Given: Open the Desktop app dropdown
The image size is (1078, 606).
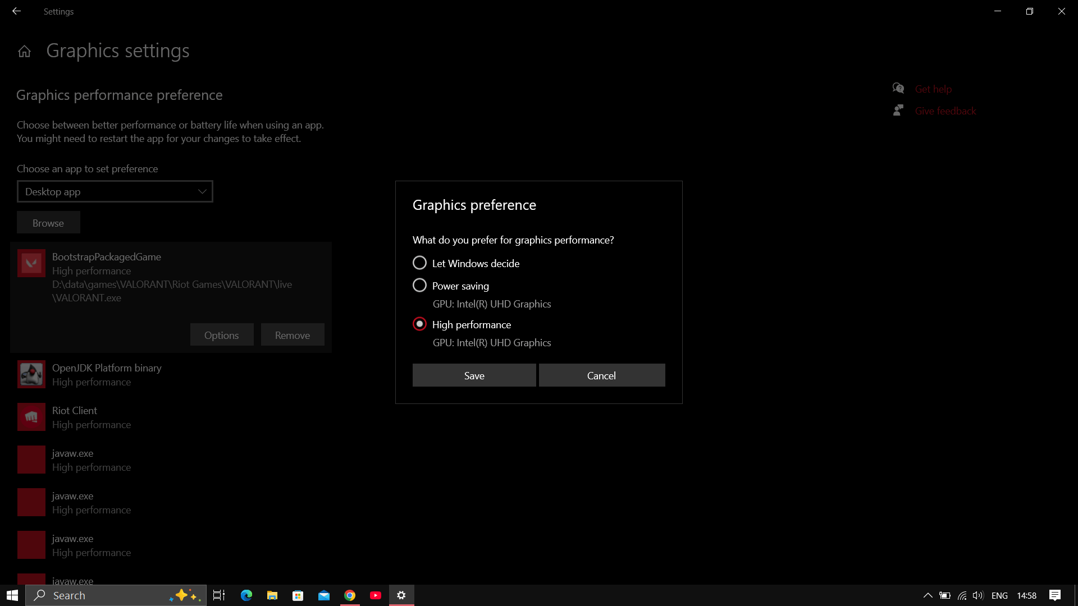Looking at the screenshot, I should (115, 191).
